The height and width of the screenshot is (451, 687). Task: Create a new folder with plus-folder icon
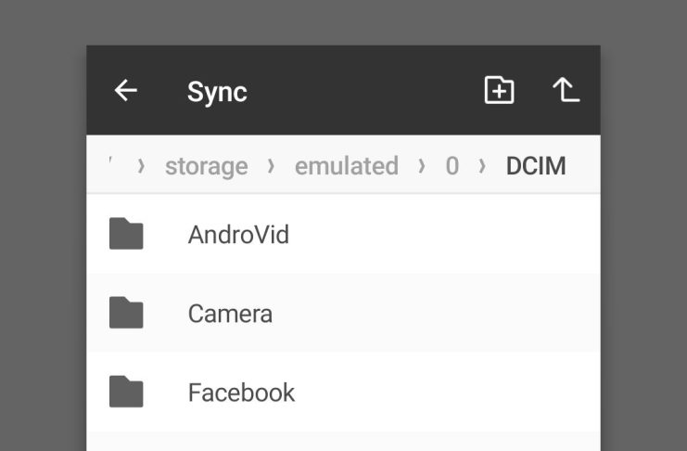[x=499, y=90]
